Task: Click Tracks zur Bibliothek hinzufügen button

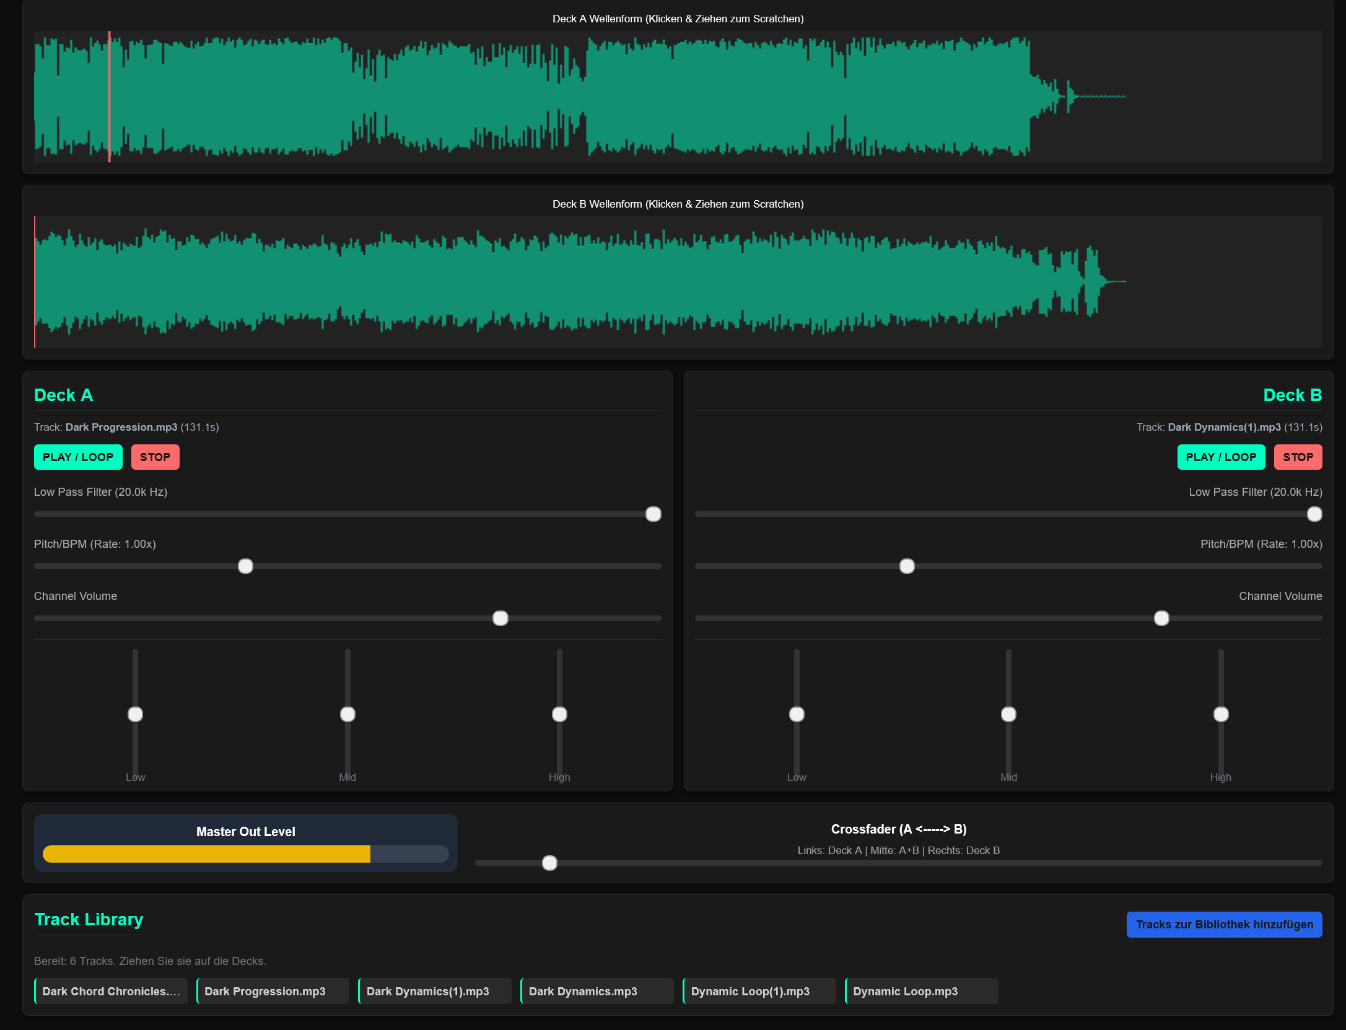Action: [x=1223, y=924]
